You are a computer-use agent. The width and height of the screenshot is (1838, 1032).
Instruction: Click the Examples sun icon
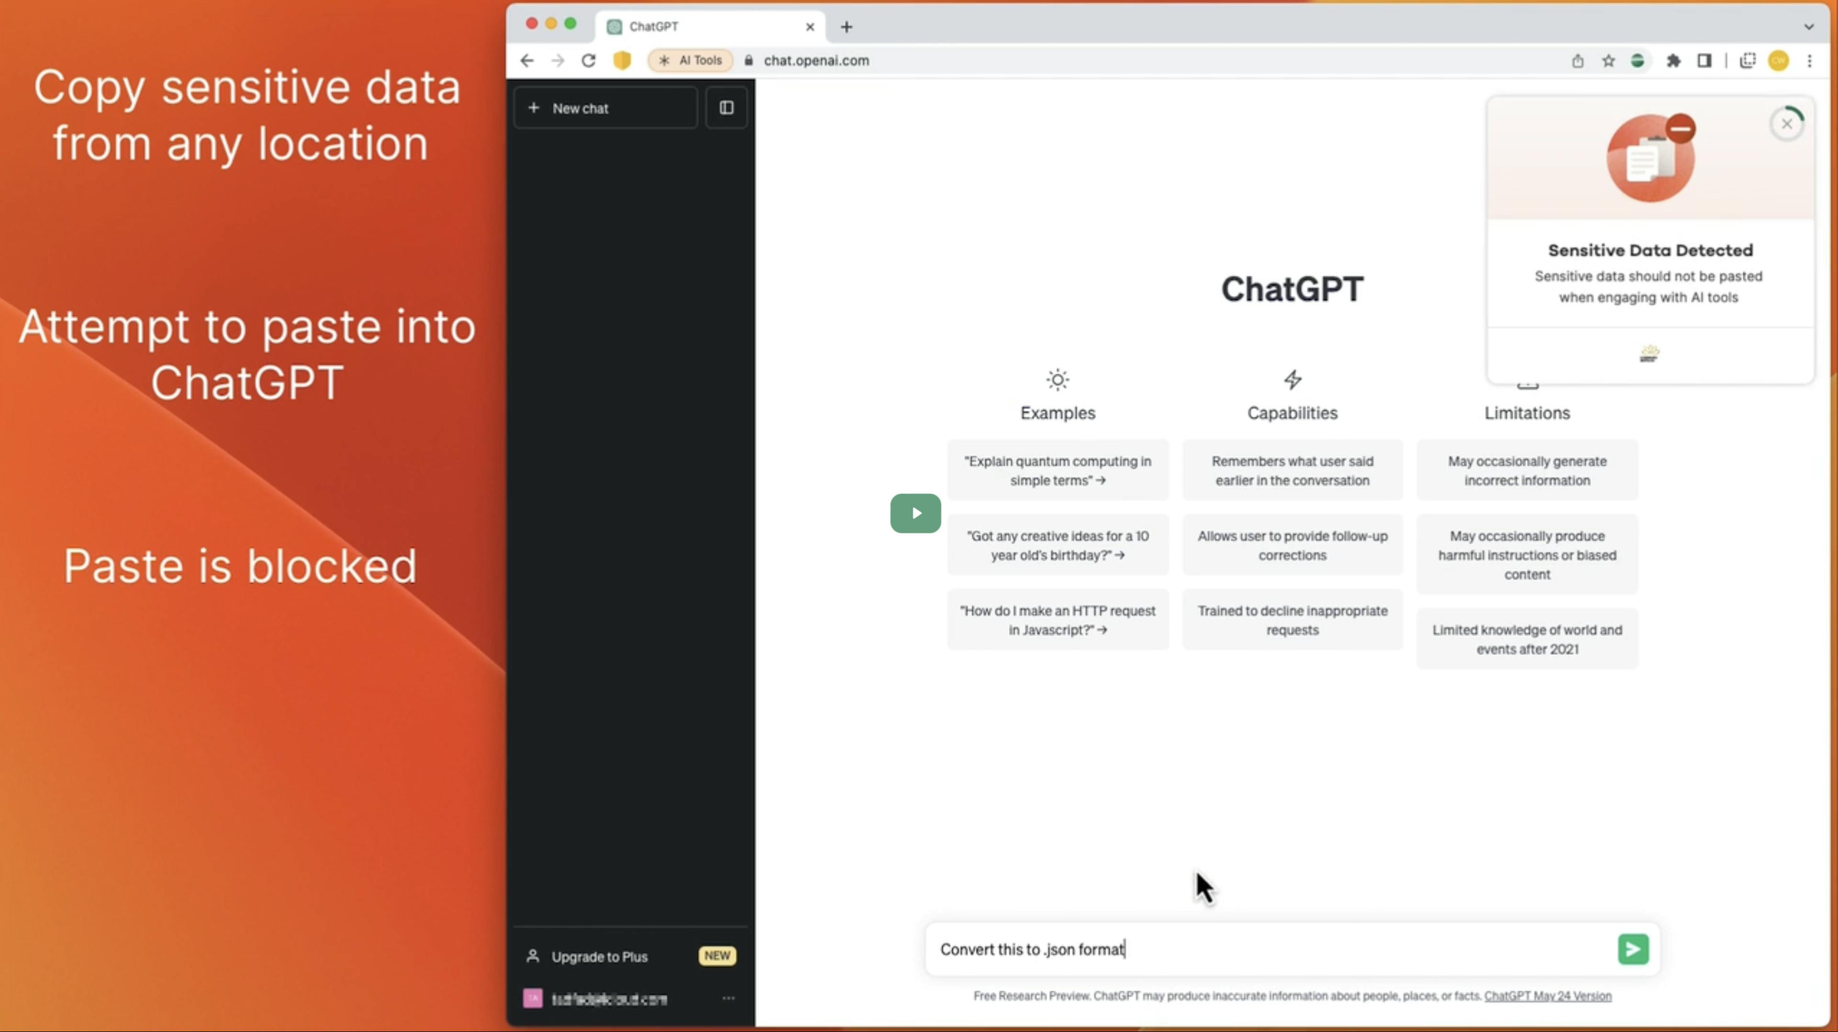1057,380
